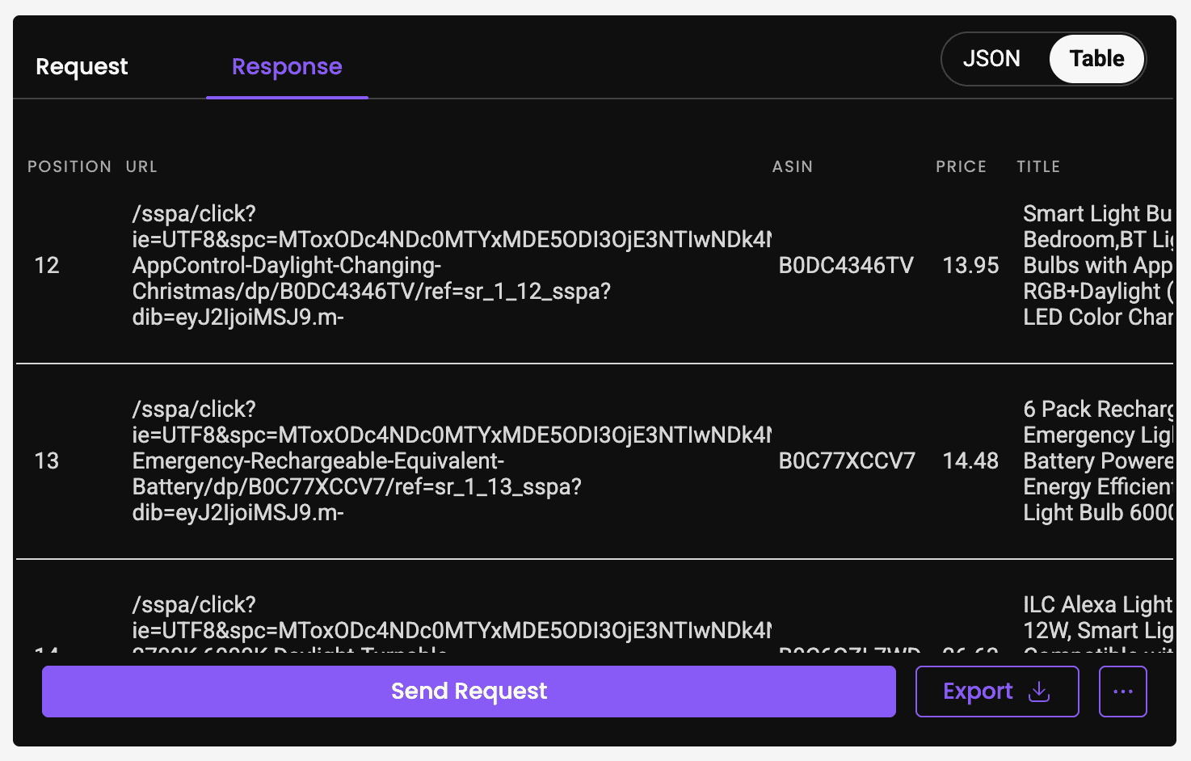
Task: Click the URL cell in row 12
Action: pyautogui.click(x=452, y=265)
